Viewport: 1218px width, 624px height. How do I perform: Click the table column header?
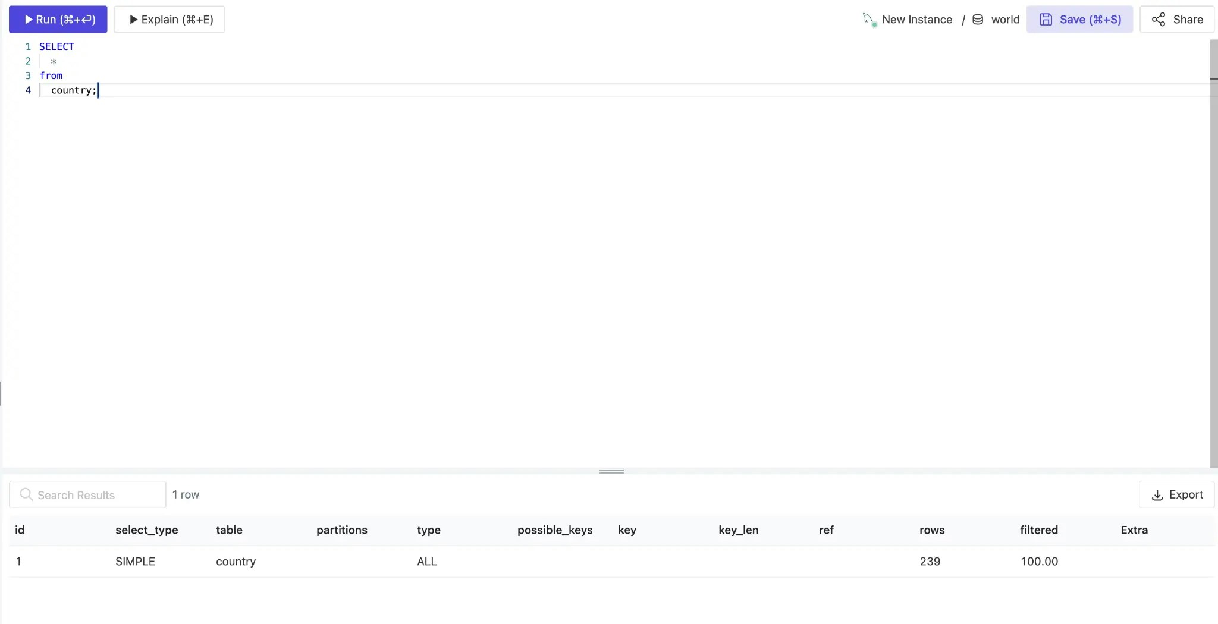229,530
